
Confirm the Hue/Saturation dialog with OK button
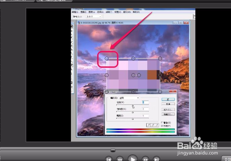pos(168,99)
